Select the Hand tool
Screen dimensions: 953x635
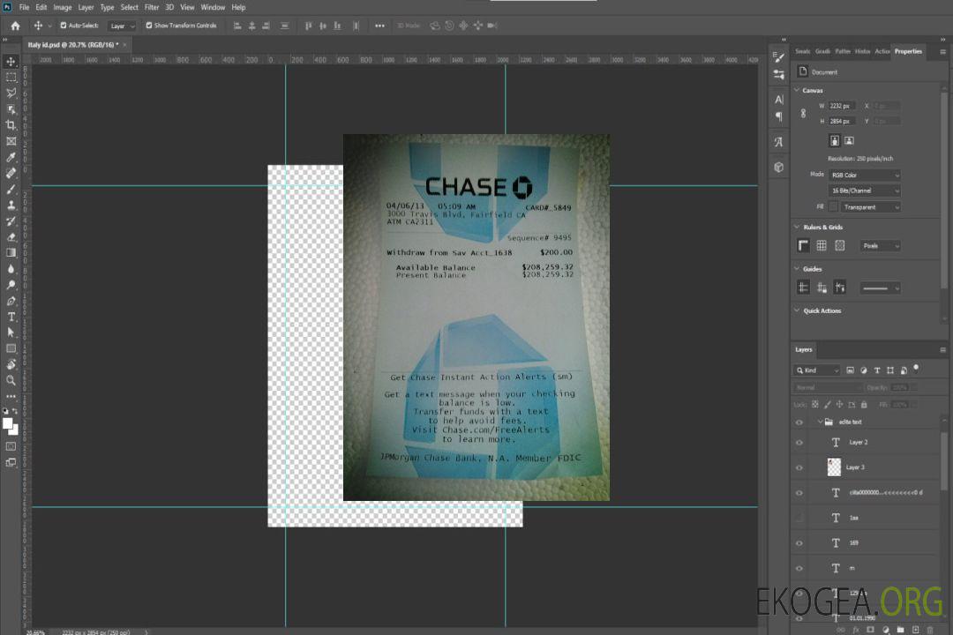pyautogui.click(x=11, y=364)
